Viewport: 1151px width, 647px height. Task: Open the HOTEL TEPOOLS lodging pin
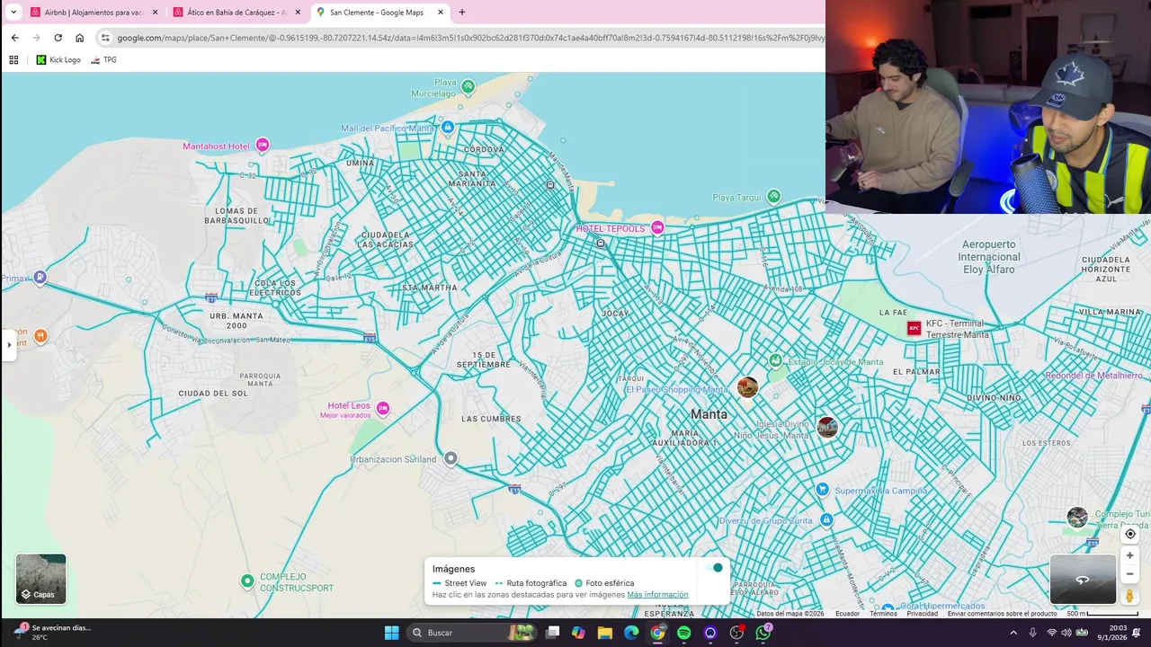657,227
